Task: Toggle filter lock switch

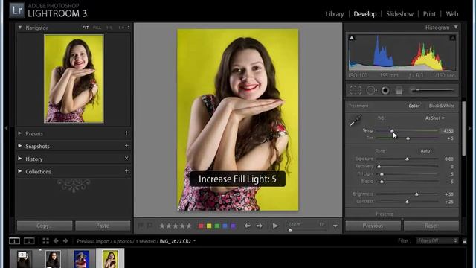Action: pos(464,241)
